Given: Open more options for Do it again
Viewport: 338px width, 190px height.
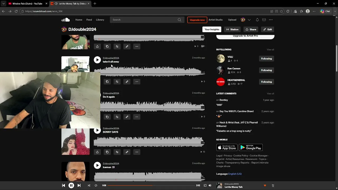Looking at the screenshot, I should pyautogui.click(x=137, y=117).
